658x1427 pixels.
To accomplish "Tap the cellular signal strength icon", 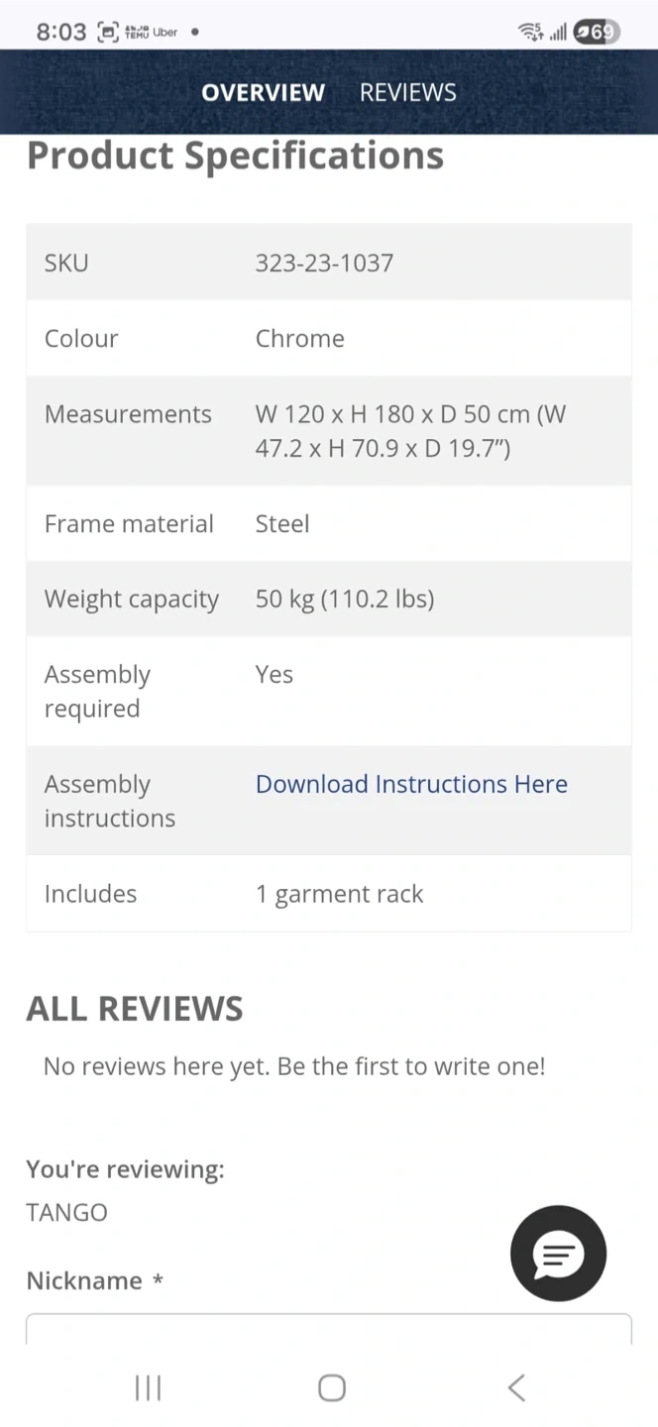I will (558, 32).
